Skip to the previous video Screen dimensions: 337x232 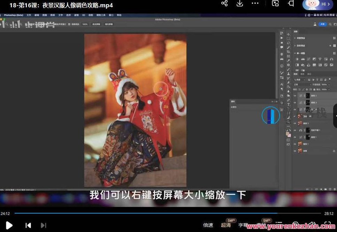(x=28, y=225)
